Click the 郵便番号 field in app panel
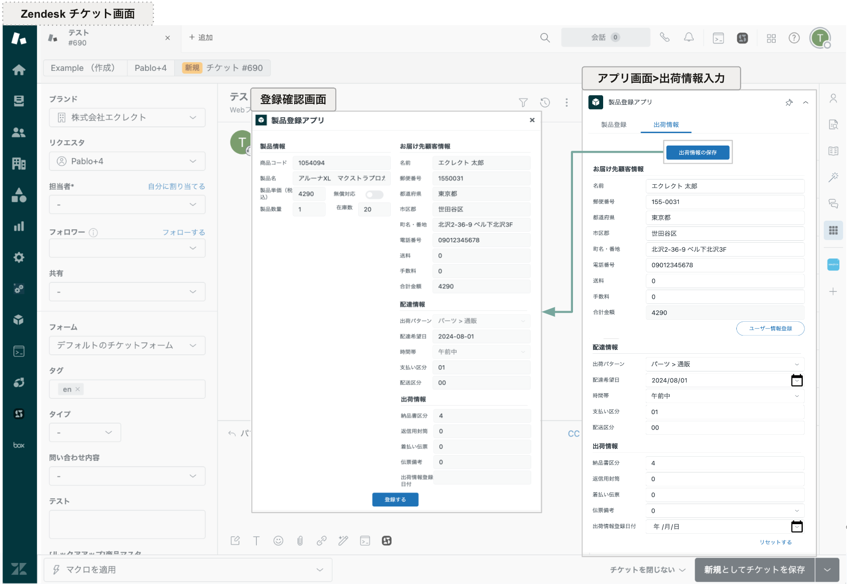The width and height of the screenshot is (847, 584). pos(725,202)
